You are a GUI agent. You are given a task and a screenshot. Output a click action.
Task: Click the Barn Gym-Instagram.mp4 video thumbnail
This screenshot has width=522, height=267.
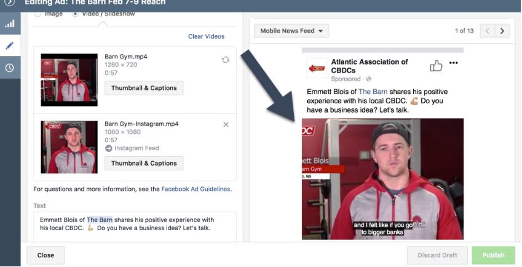69,147
